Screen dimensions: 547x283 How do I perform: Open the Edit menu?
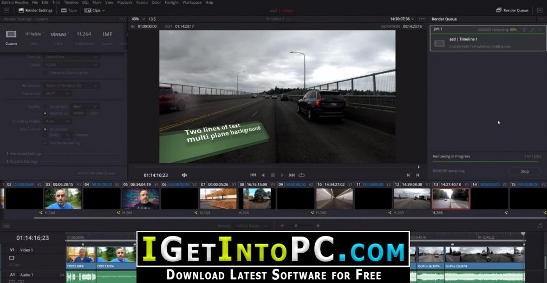pos(45,3)
